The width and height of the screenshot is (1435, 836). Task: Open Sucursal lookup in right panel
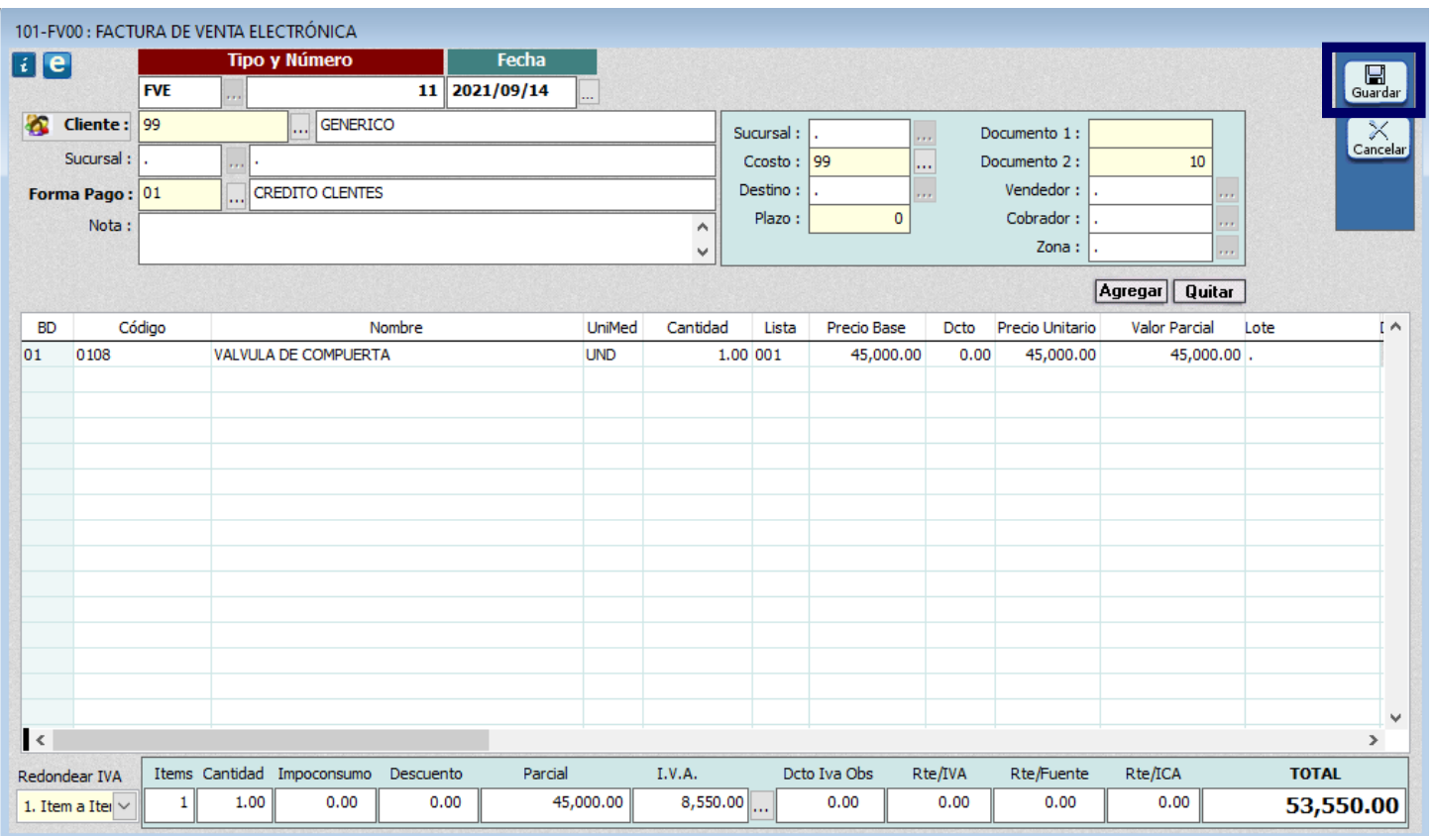(924, 134)
